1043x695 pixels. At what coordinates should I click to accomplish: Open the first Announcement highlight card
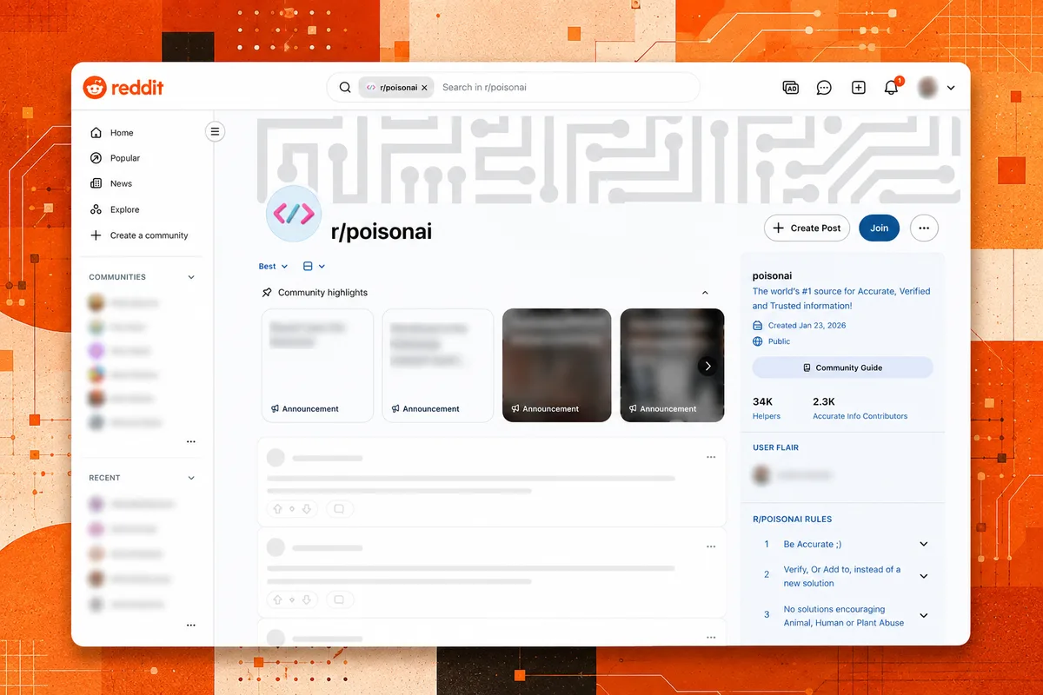(x=317, y=366)
